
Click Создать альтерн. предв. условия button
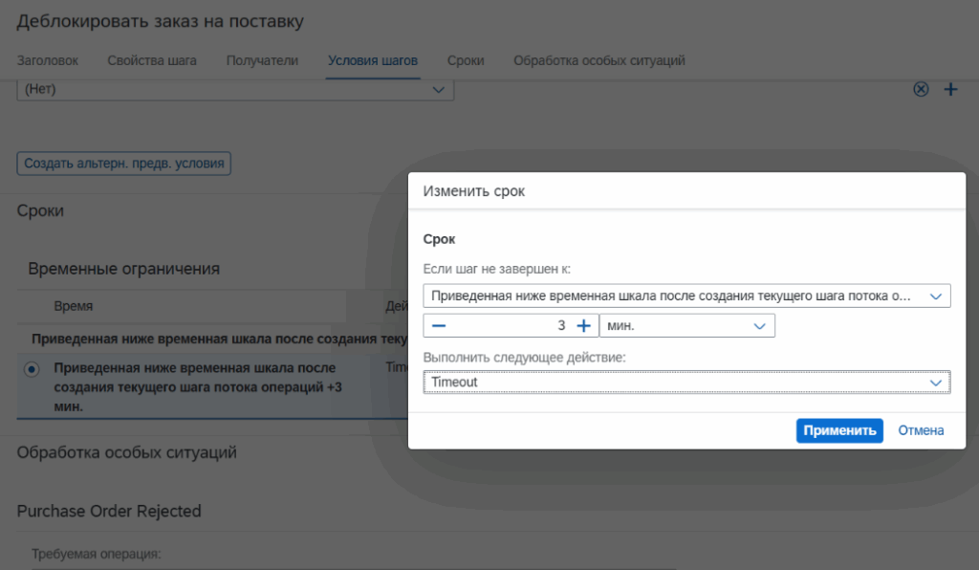tap(123, 164)
